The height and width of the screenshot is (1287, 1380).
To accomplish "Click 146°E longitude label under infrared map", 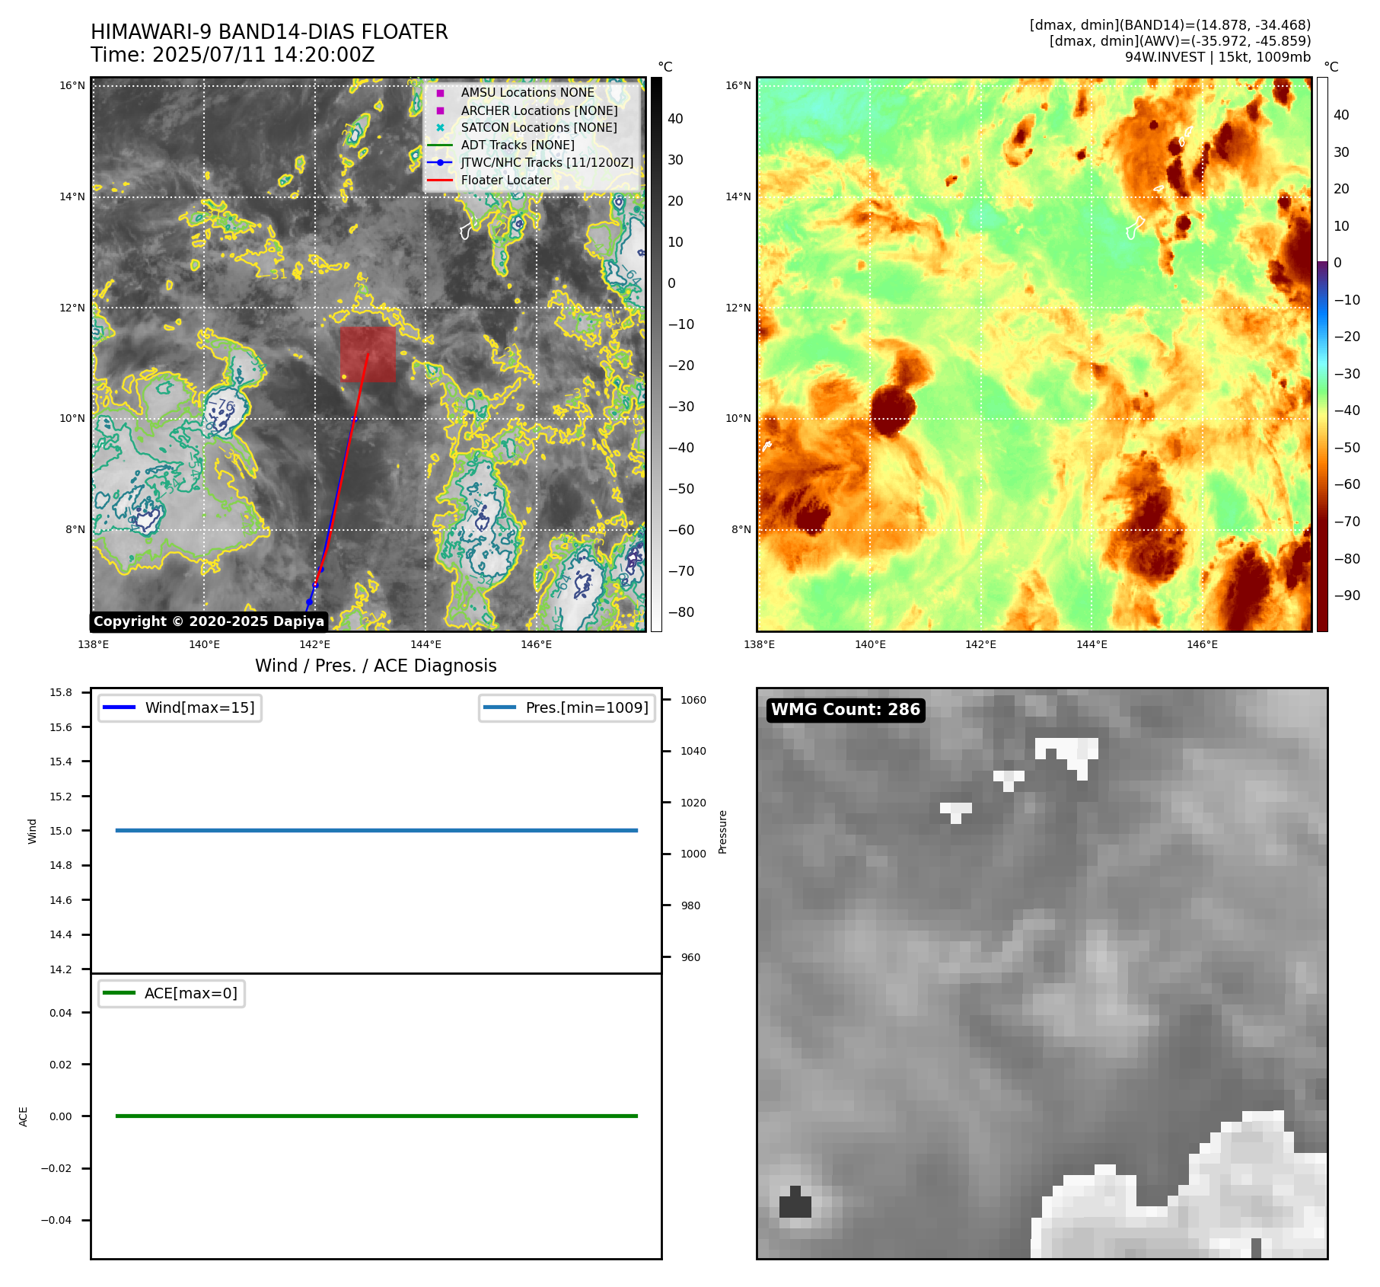I will click(537, 644).
